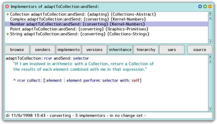This screenshot has height=124, width=217.
Task: Click the 'rcvr collect:' return statement
Action: click(77, 81)
